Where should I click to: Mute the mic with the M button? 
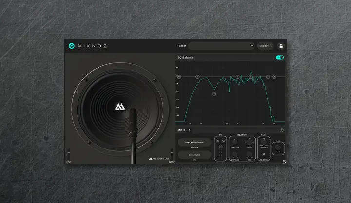click(223, 142)
